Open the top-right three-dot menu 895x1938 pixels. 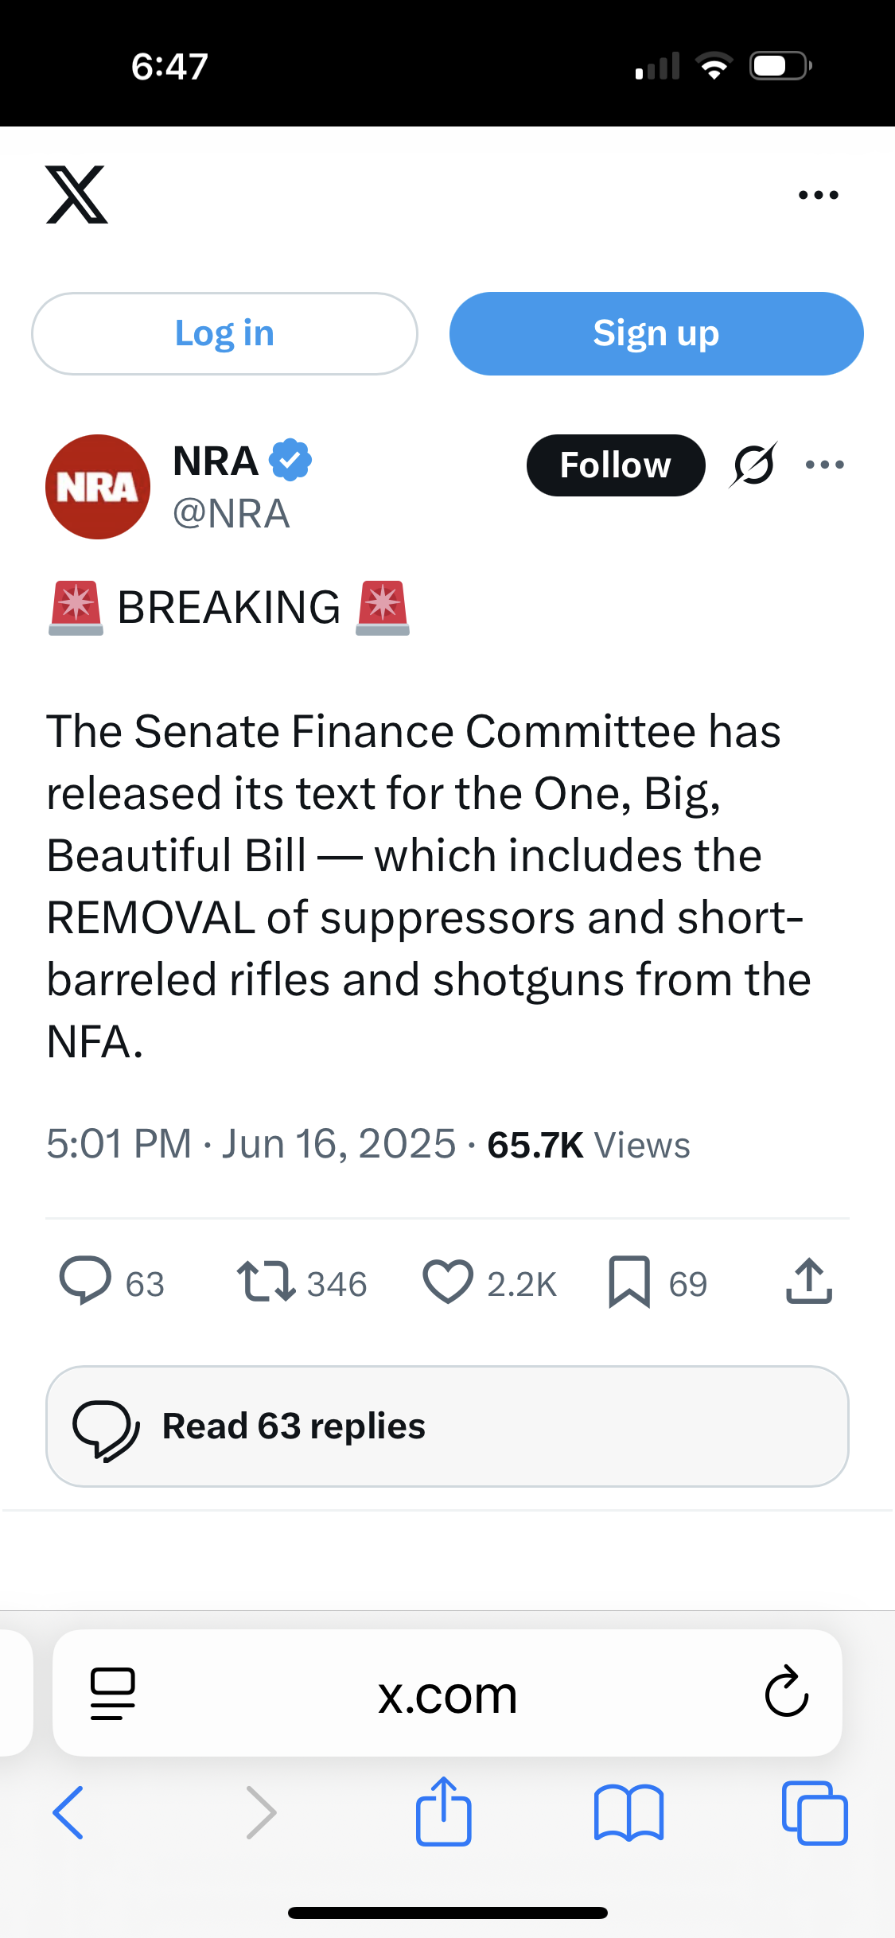click(819, 195)
